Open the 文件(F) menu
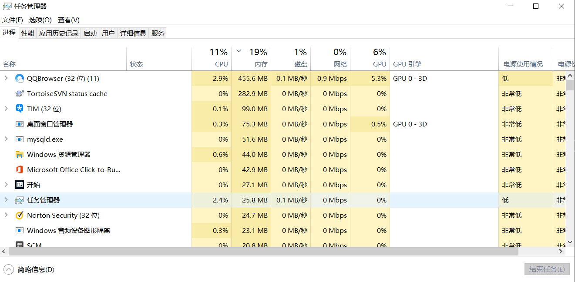 [13, 20]
